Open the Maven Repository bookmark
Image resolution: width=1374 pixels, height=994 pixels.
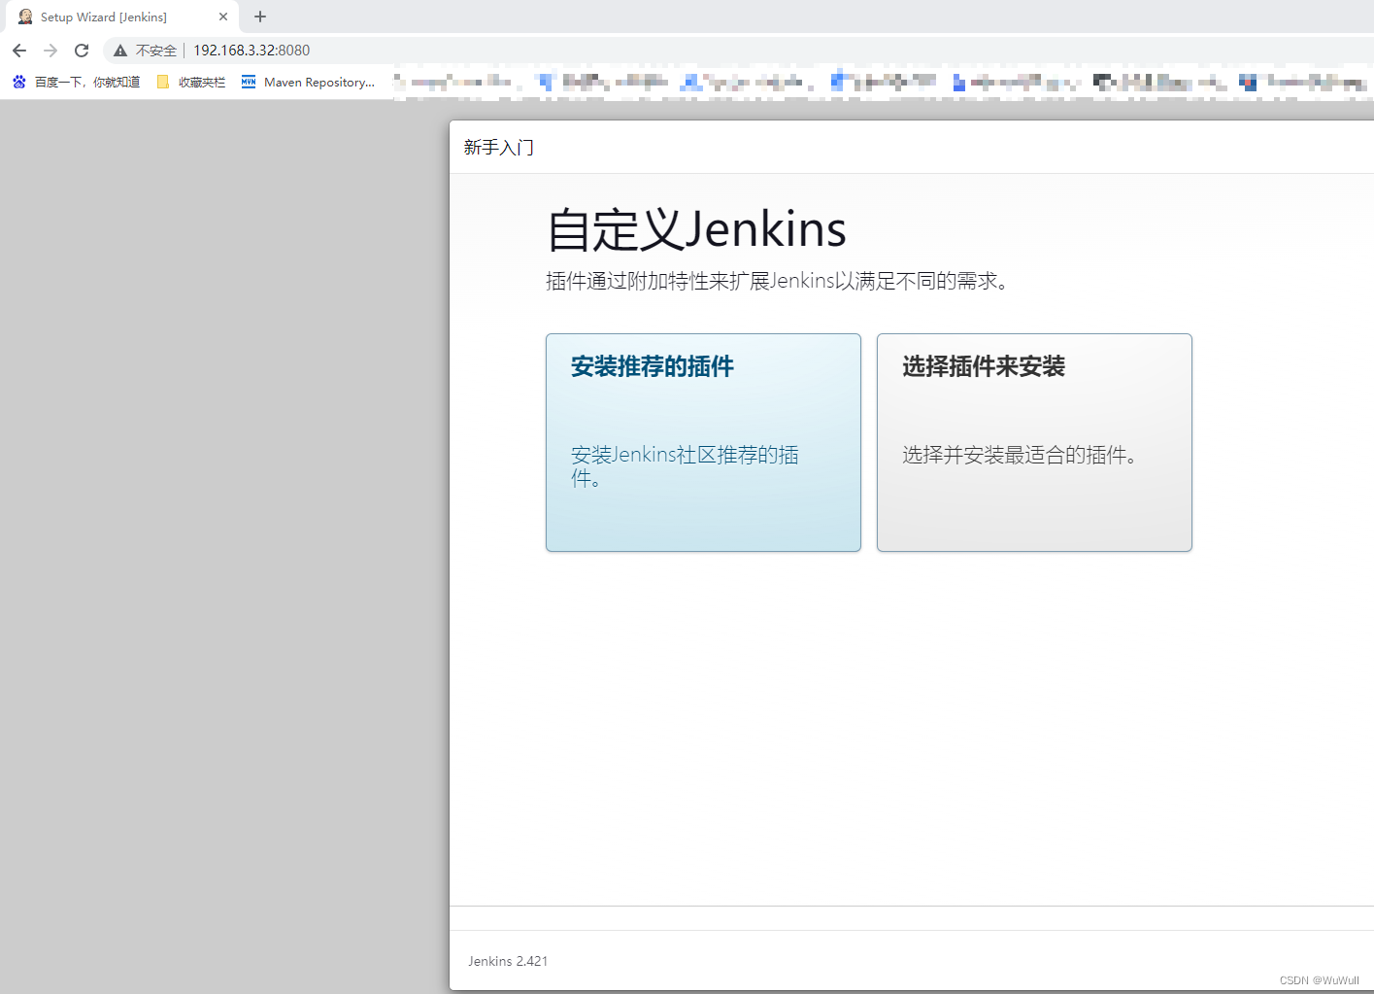point(308,83)
